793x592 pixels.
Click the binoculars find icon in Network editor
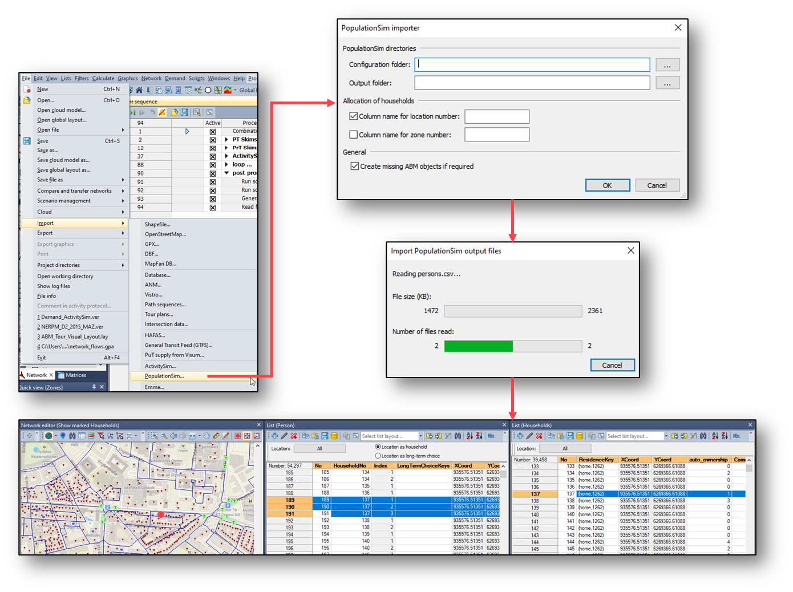pyautogui.click(x=72, y=436)
